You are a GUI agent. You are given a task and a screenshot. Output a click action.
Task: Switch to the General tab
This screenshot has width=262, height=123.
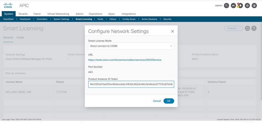8,38
